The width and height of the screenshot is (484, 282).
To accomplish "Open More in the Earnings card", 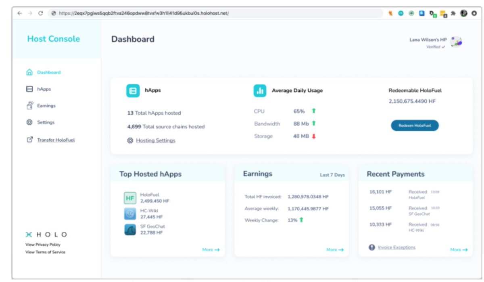I will [335, 250].
